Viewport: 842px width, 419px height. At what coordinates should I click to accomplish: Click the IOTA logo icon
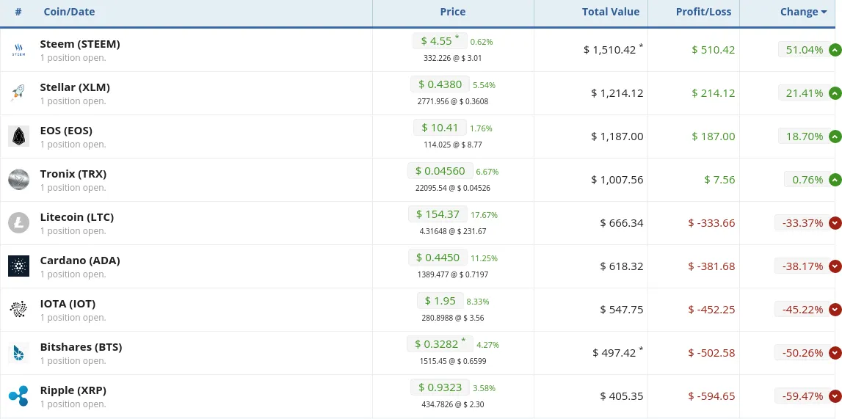pos(18,310)
